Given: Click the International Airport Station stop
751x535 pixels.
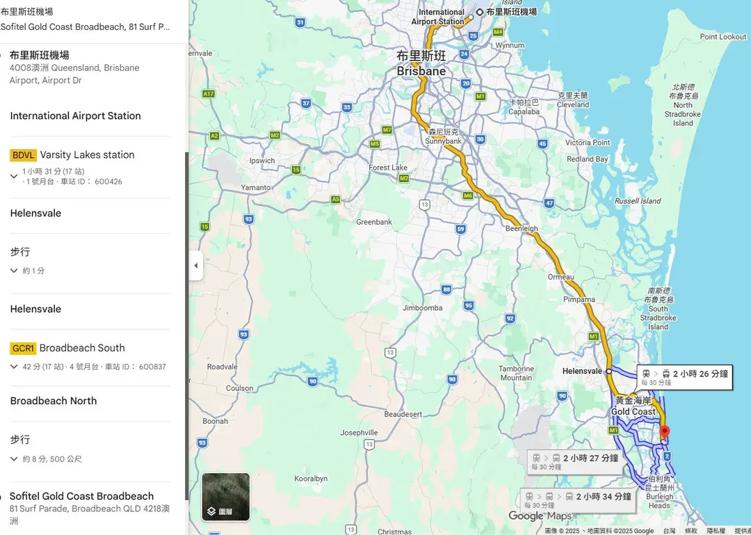Looking at the screenshot, I should pos(75,116).
